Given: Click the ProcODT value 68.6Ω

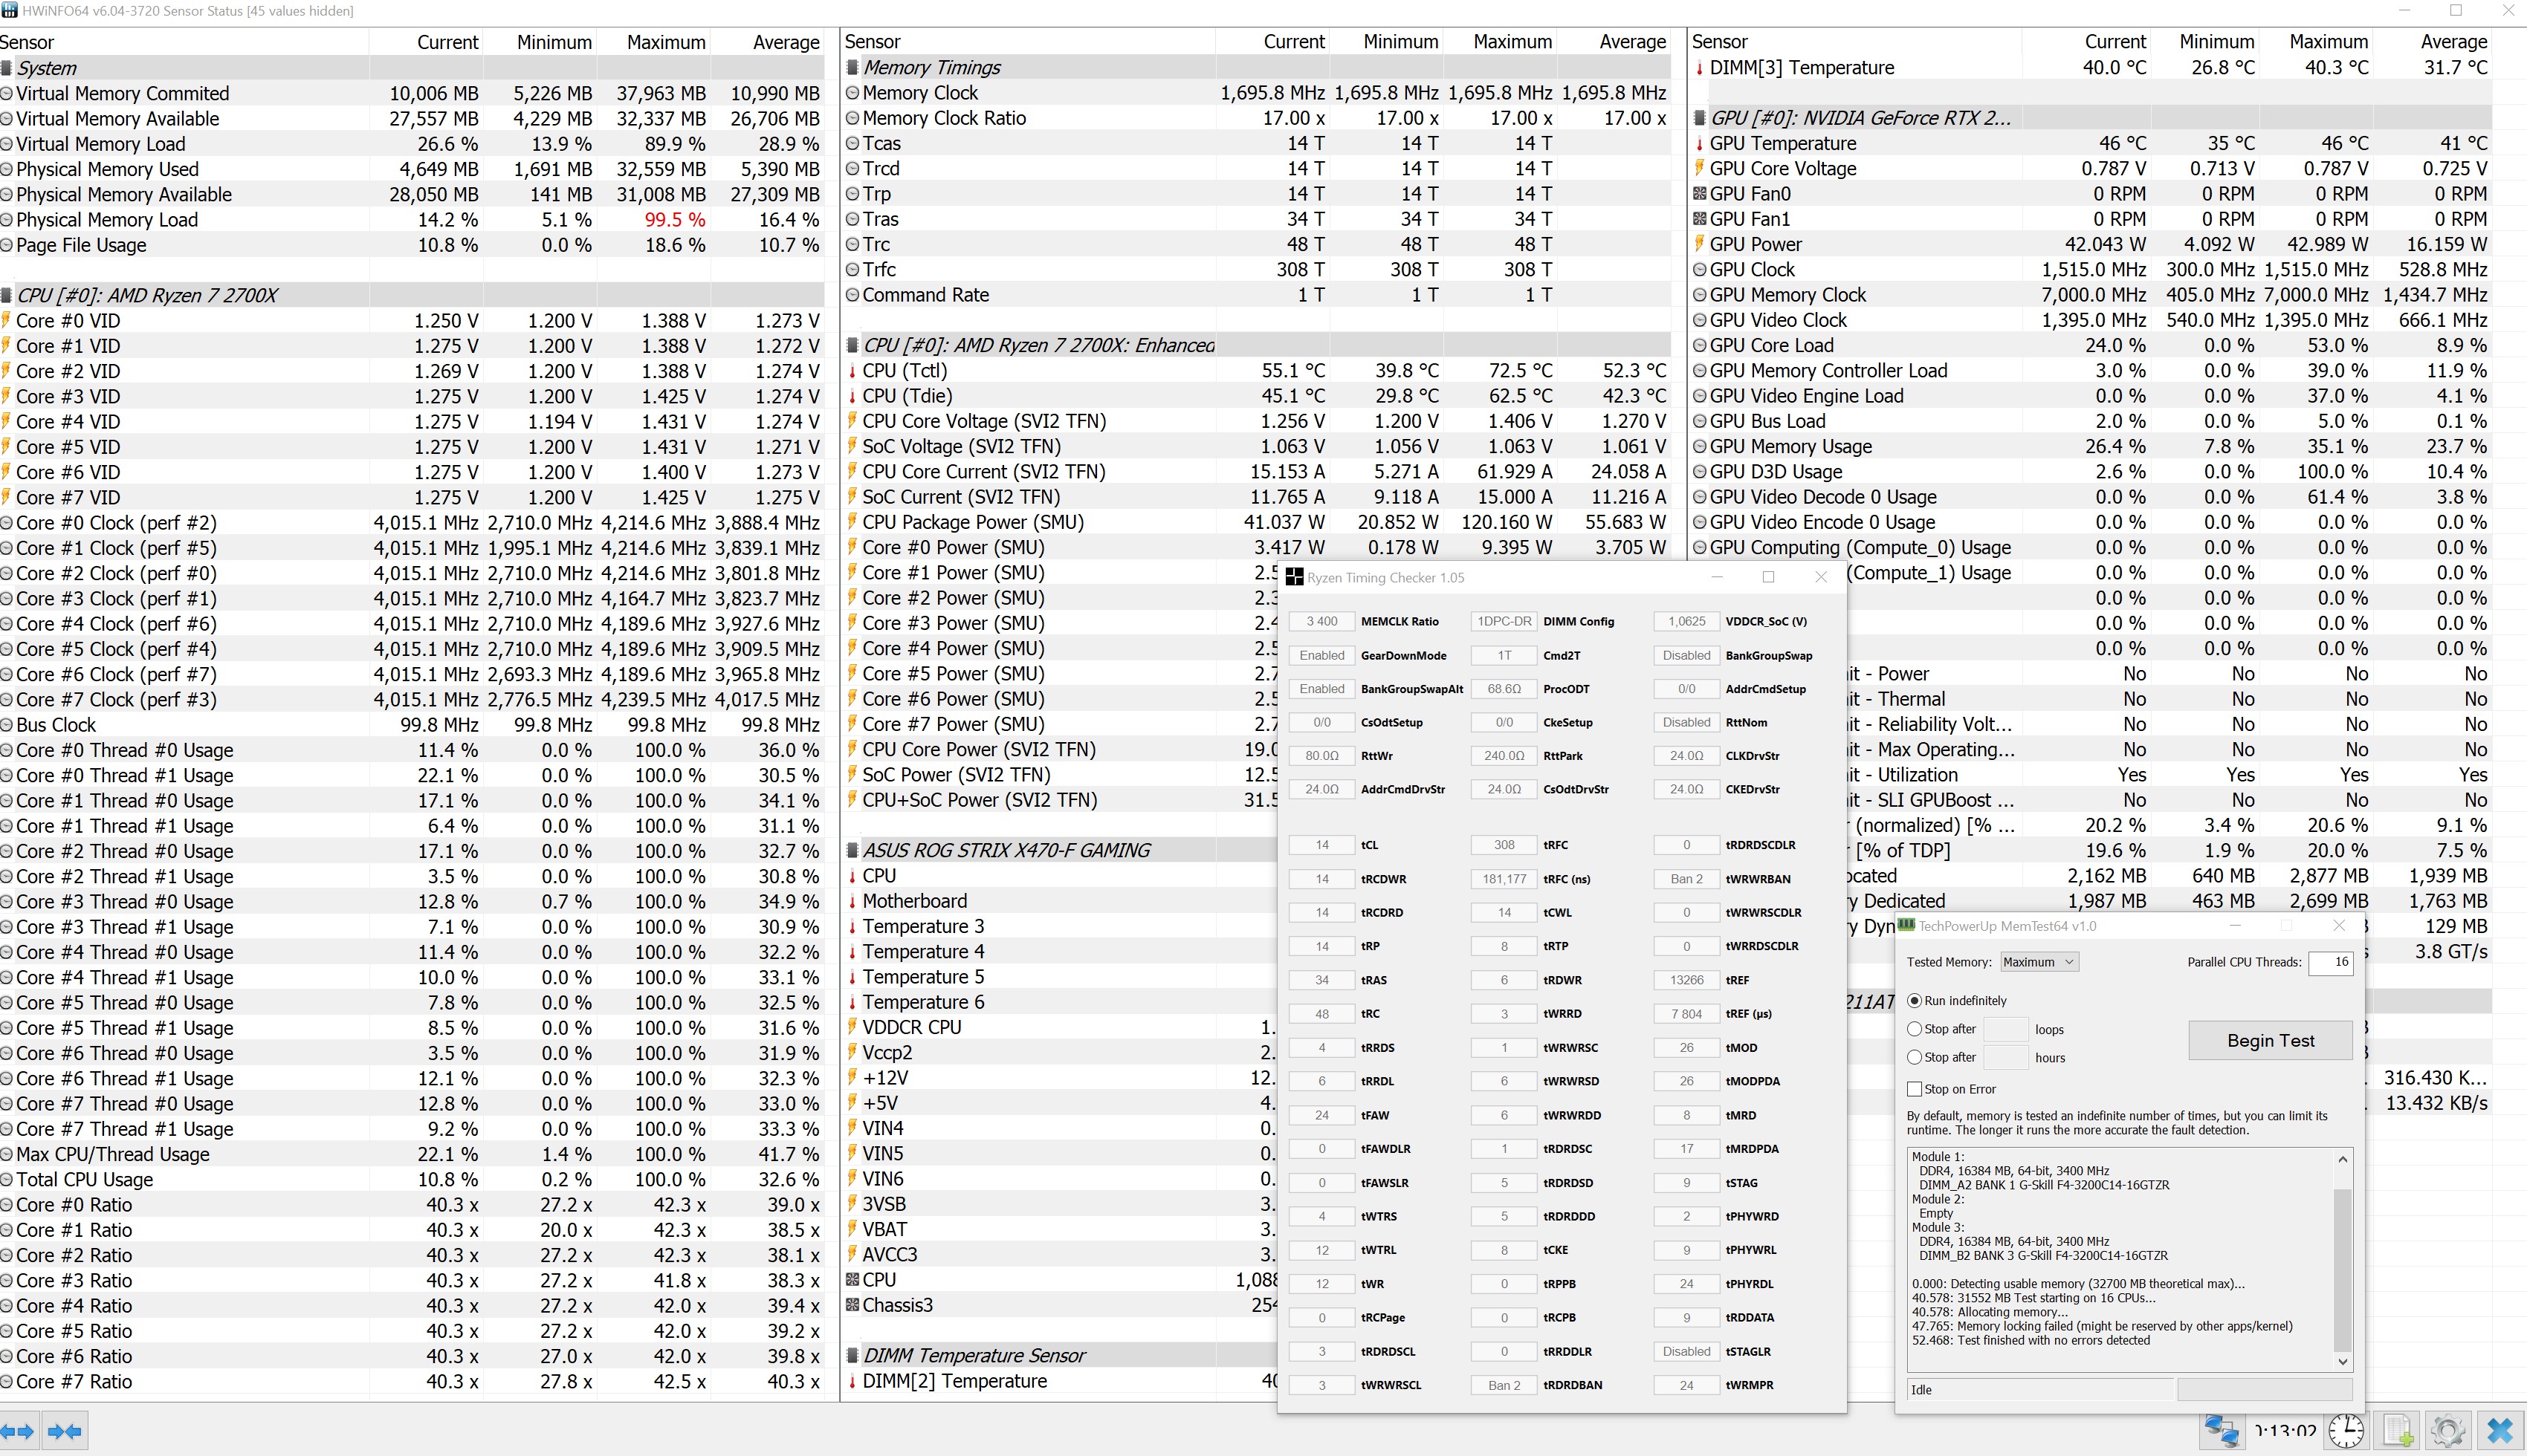Looking at the screenshot, I should point(1504,688).
